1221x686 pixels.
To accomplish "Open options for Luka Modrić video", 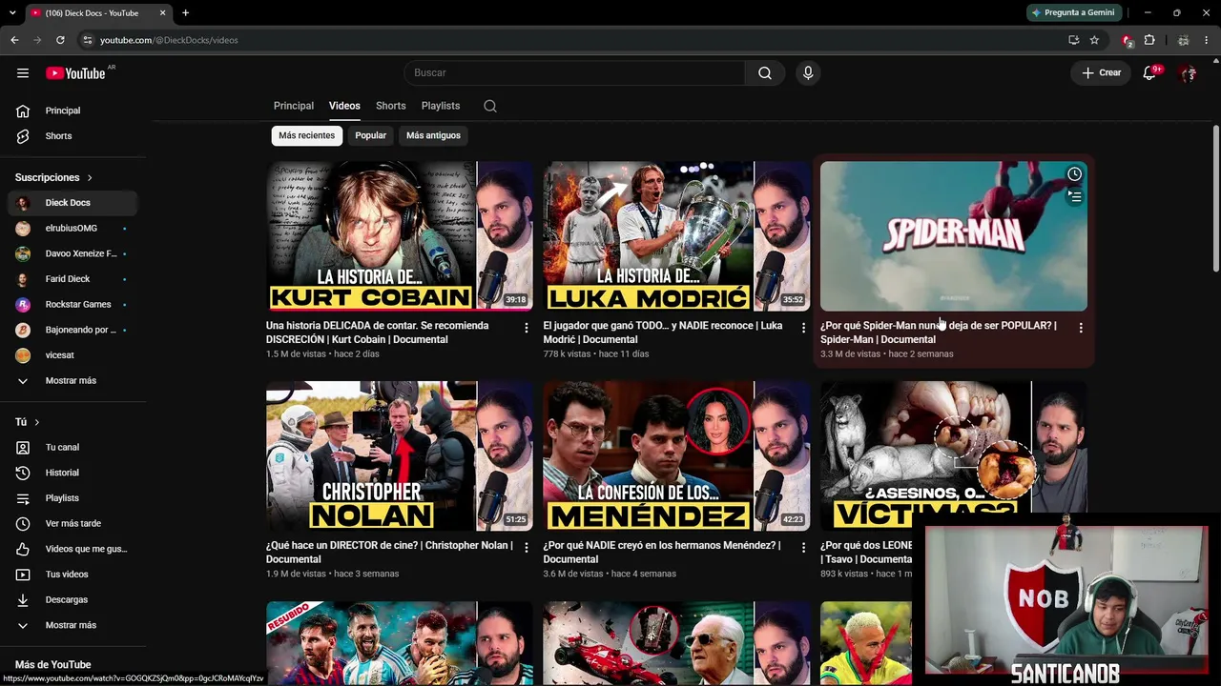I will (x=803, y=328).
